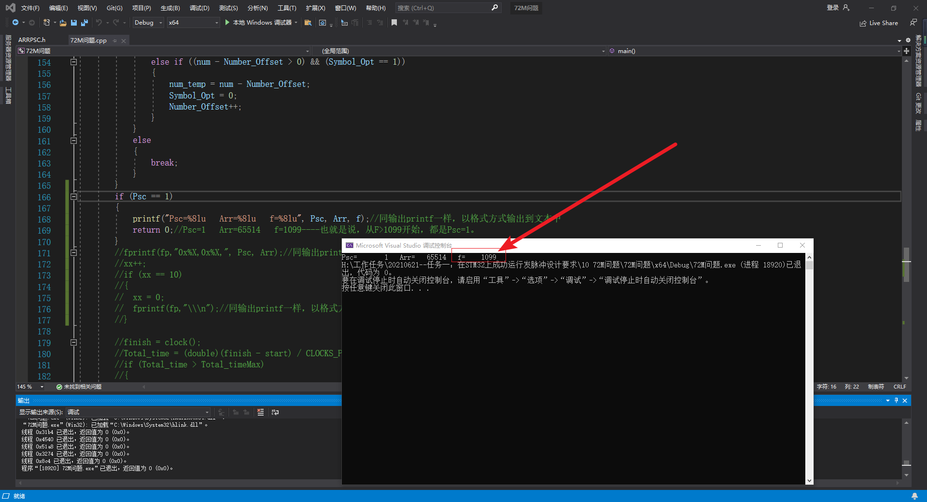Click the editor vertical scrollbar thumb
This screenshot has width=927, height=502.
(x=906, y=265)
